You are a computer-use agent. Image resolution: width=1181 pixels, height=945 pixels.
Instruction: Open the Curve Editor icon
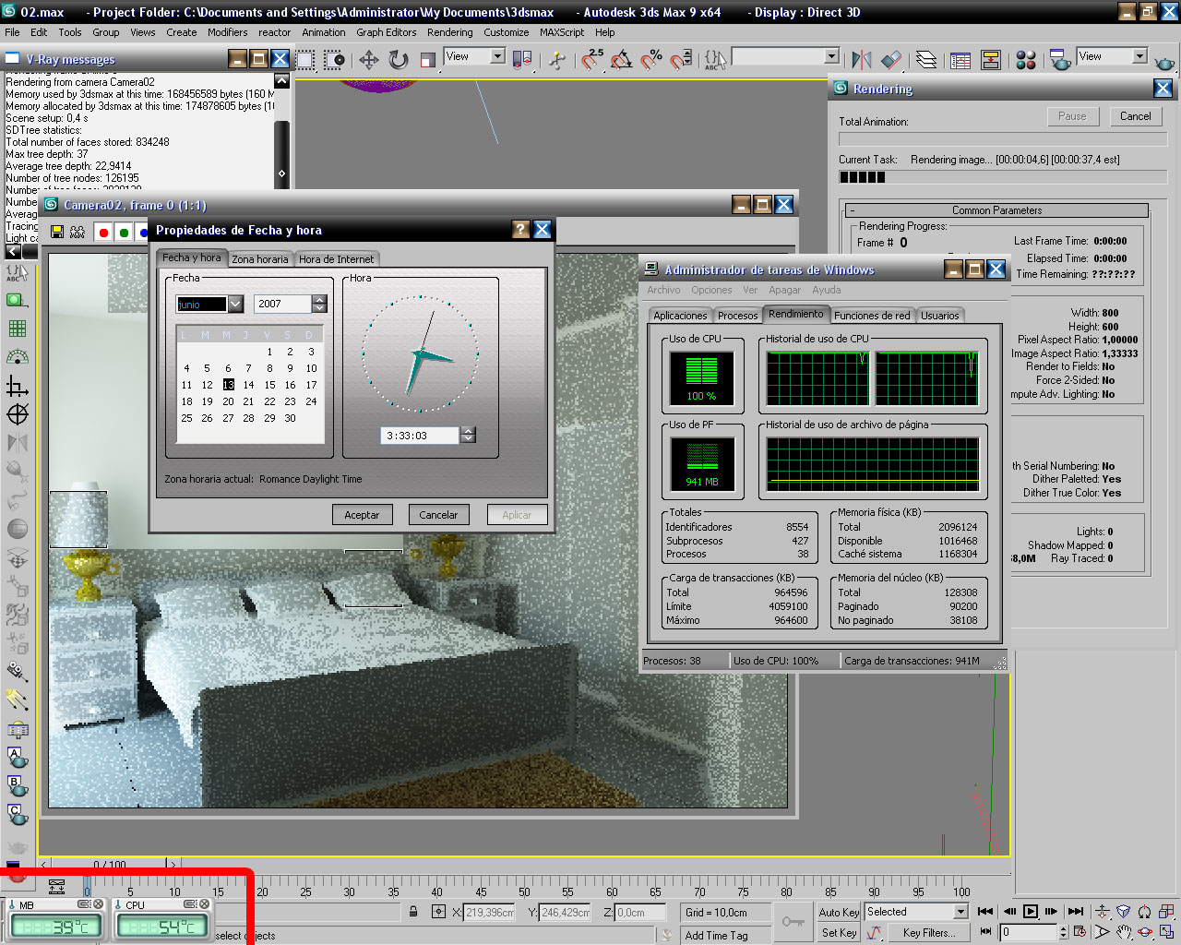[960, 60]
